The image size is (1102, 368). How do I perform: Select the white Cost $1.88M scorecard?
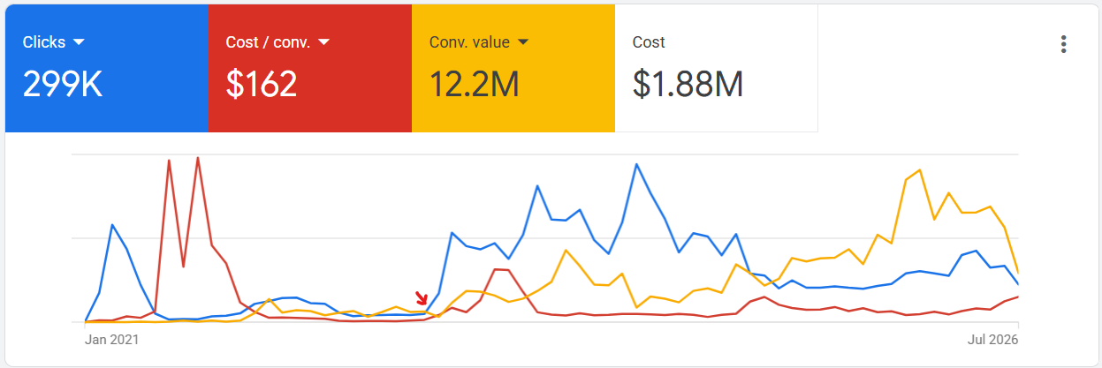717,68
